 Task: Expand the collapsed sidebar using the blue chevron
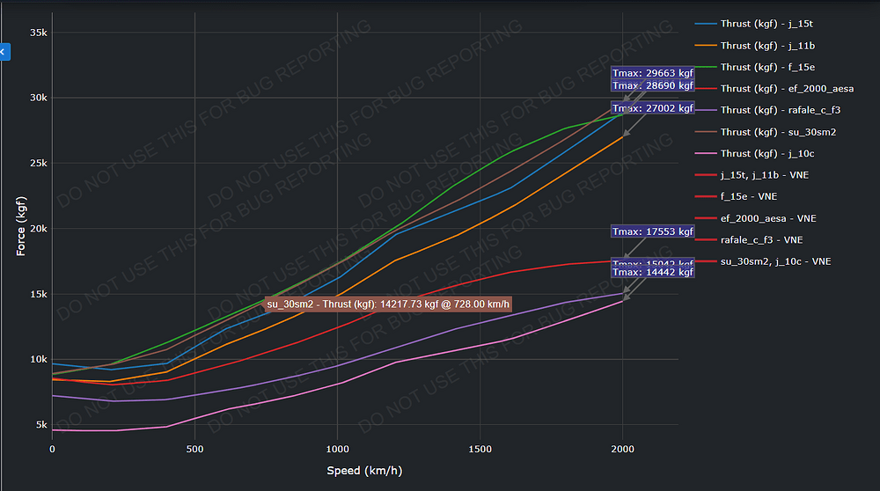pyautogui.click(x=4, y=52)
